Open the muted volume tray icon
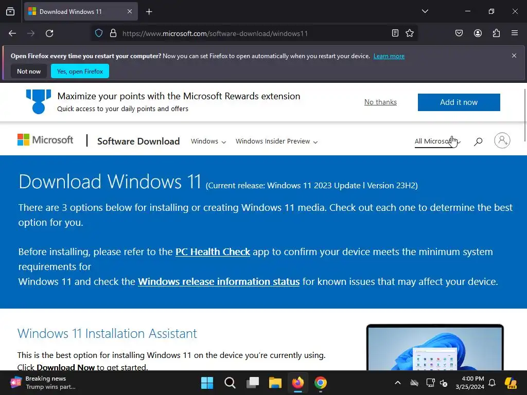The image size is (527, 395). coord(444,383)
